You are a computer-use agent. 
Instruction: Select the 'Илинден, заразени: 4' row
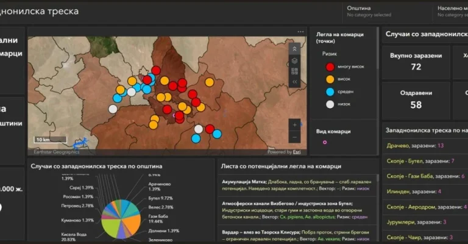click(425, 192)
